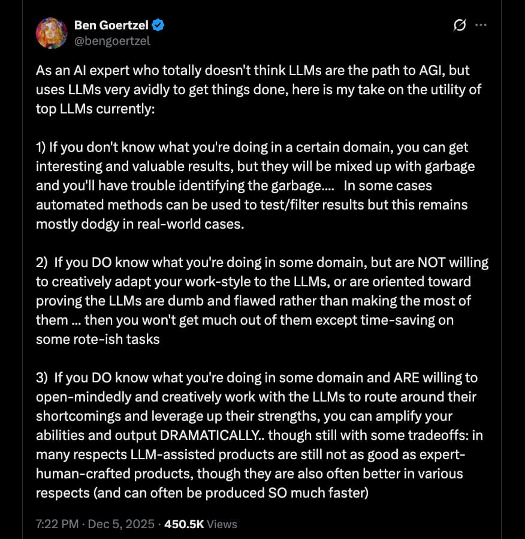Open the three-dot more options menu
525x539 pixels.
[x=481, y=25]
